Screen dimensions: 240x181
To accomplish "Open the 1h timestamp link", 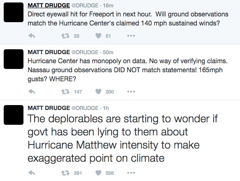I will tap(106, 108).
